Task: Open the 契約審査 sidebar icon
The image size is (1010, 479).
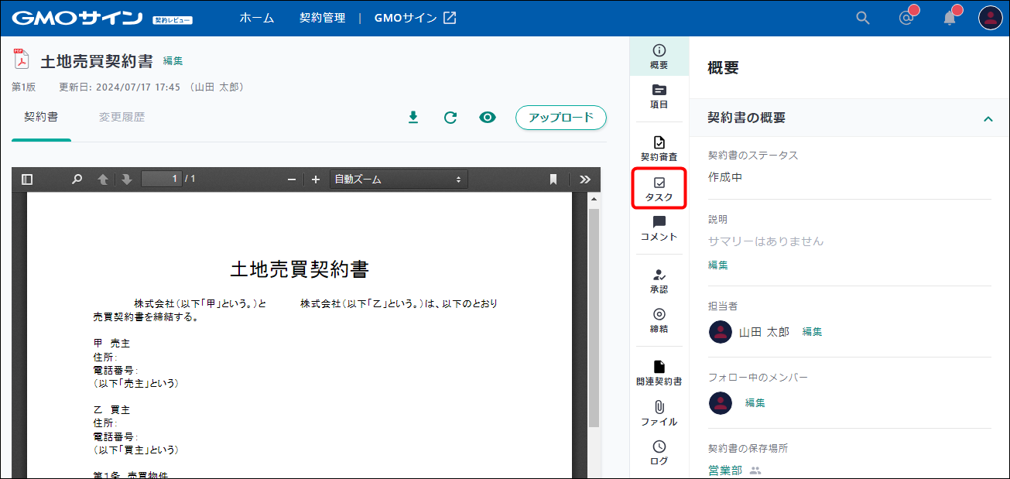Action: [659, 149]
